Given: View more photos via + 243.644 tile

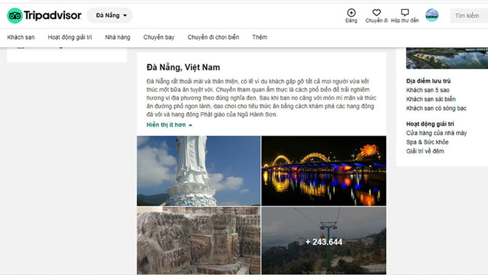Looking at the screenshot, I should (324, 240).
